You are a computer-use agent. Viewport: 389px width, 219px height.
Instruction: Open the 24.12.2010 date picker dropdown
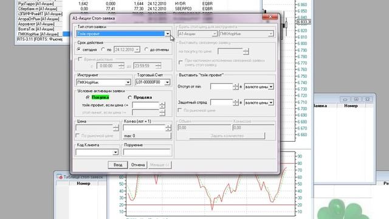click(137, 50)
